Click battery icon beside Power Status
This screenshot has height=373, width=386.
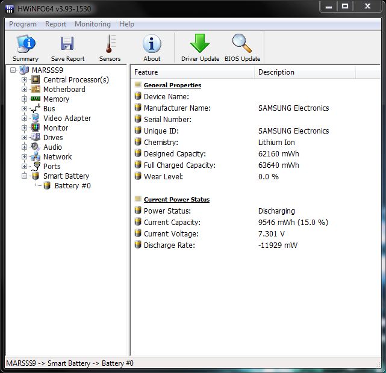point(138,210)
